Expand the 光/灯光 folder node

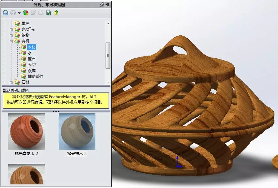(11, 30)
